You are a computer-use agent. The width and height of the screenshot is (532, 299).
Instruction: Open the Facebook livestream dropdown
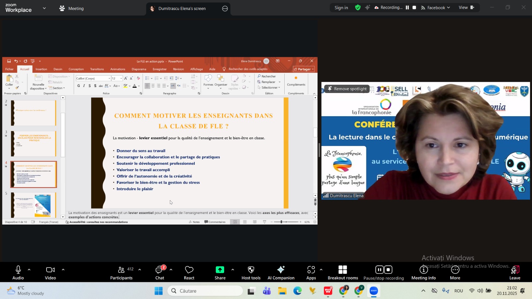[x=436, y=8]
